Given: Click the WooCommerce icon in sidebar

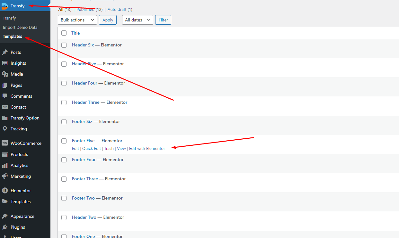Looking at the screenshot, I should click(5, 143).
